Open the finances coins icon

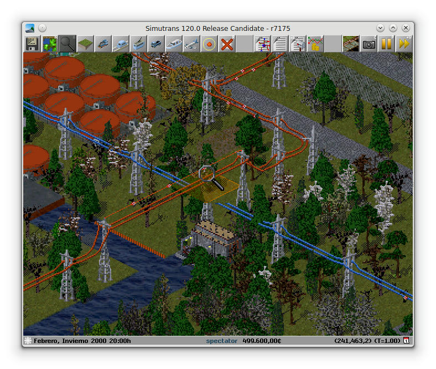pos(315,44)
